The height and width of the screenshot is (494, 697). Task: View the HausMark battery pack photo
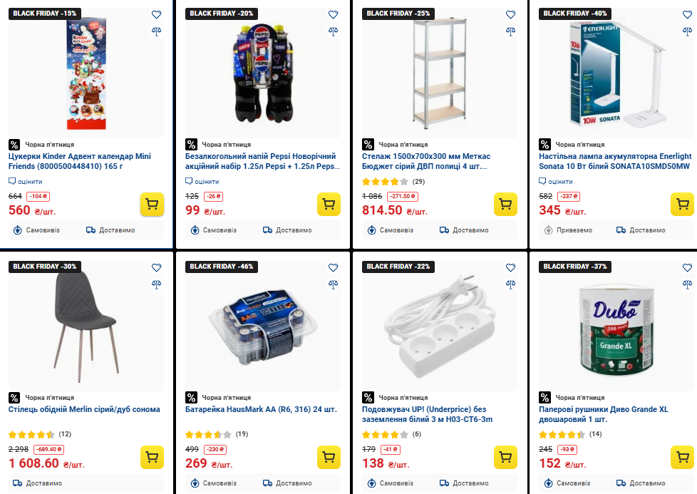[262, 324]
